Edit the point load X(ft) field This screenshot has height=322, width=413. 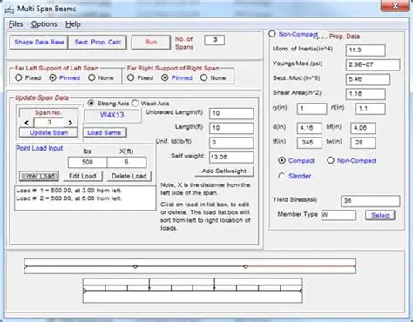coord(126,162)
